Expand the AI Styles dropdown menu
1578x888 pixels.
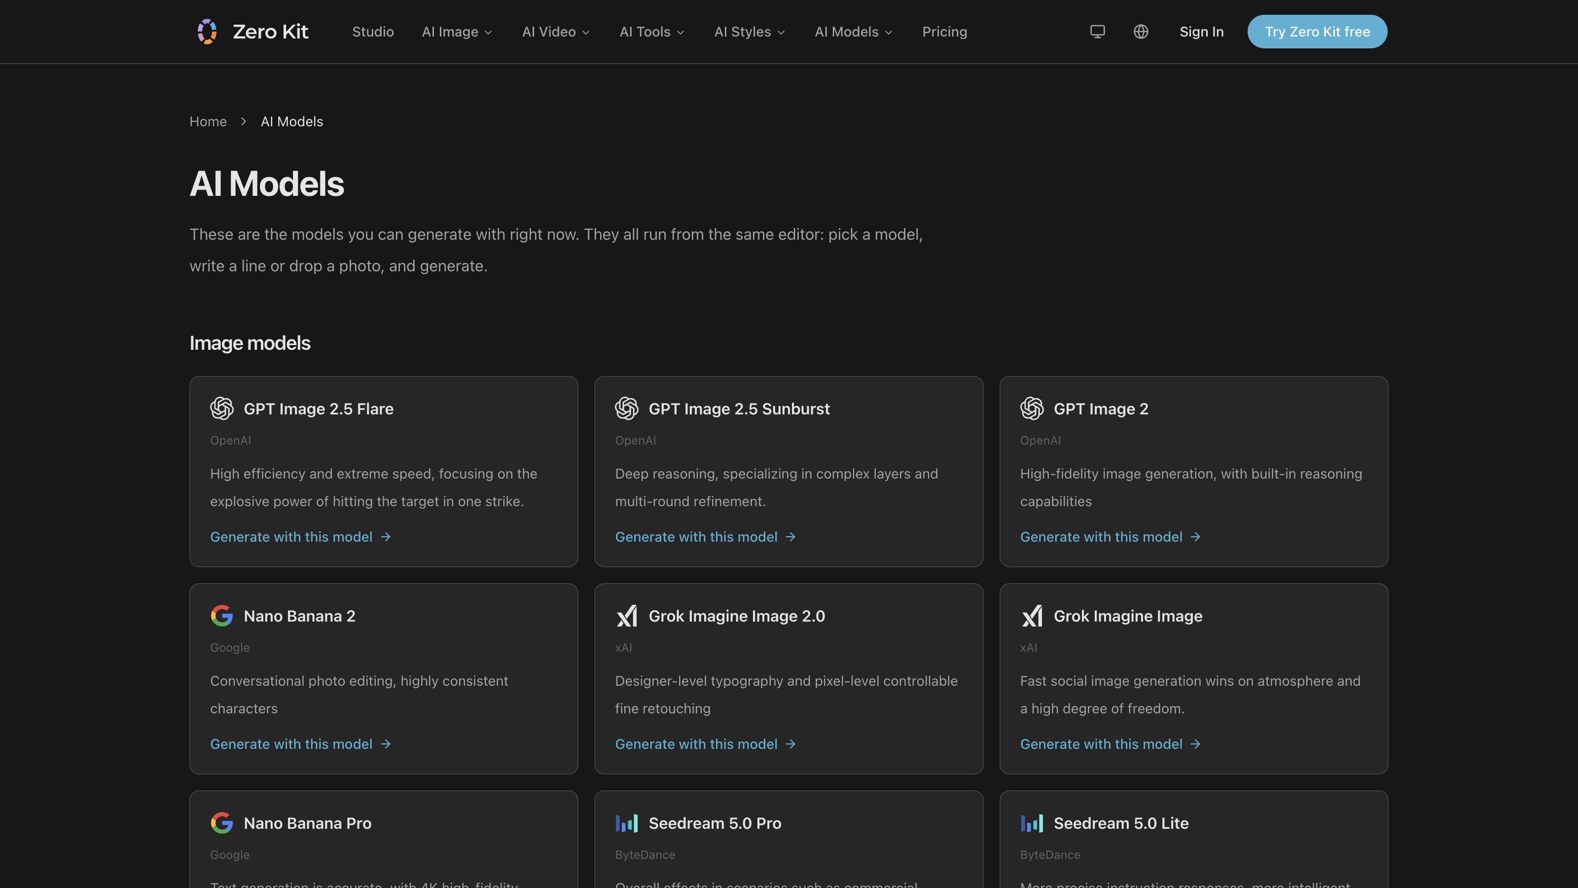point(749,32)
